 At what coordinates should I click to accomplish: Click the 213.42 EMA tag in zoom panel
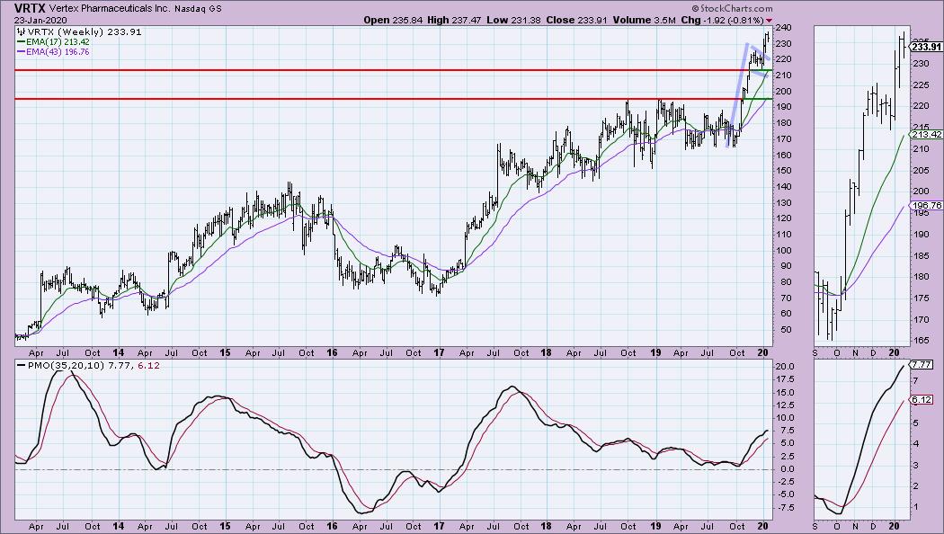pyautogui.click(x=927, y=134)
